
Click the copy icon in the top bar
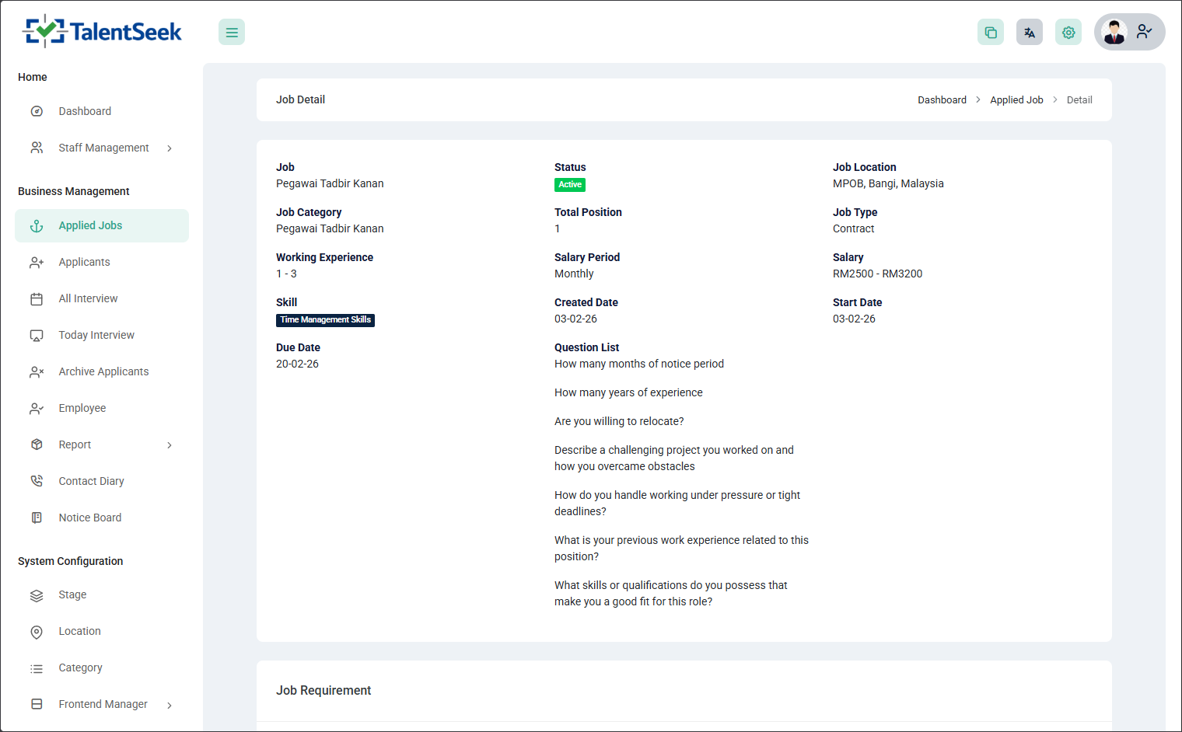coord(990,32)
